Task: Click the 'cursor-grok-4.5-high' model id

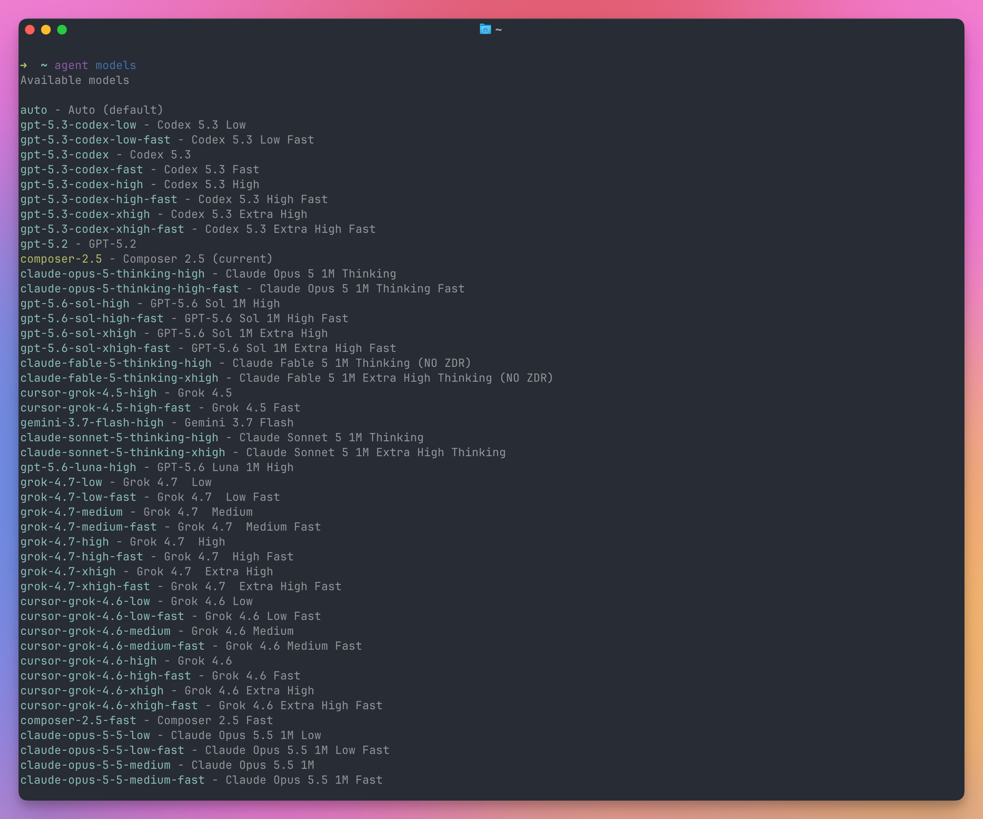Action: click(88, 393)
